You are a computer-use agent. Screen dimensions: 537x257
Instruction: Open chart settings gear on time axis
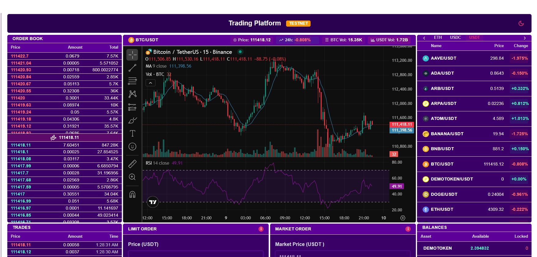coord(403,218)
